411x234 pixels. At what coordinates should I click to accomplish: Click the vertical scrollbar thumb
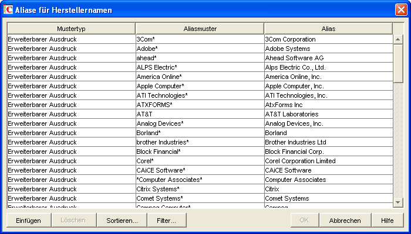pos(398,64)
